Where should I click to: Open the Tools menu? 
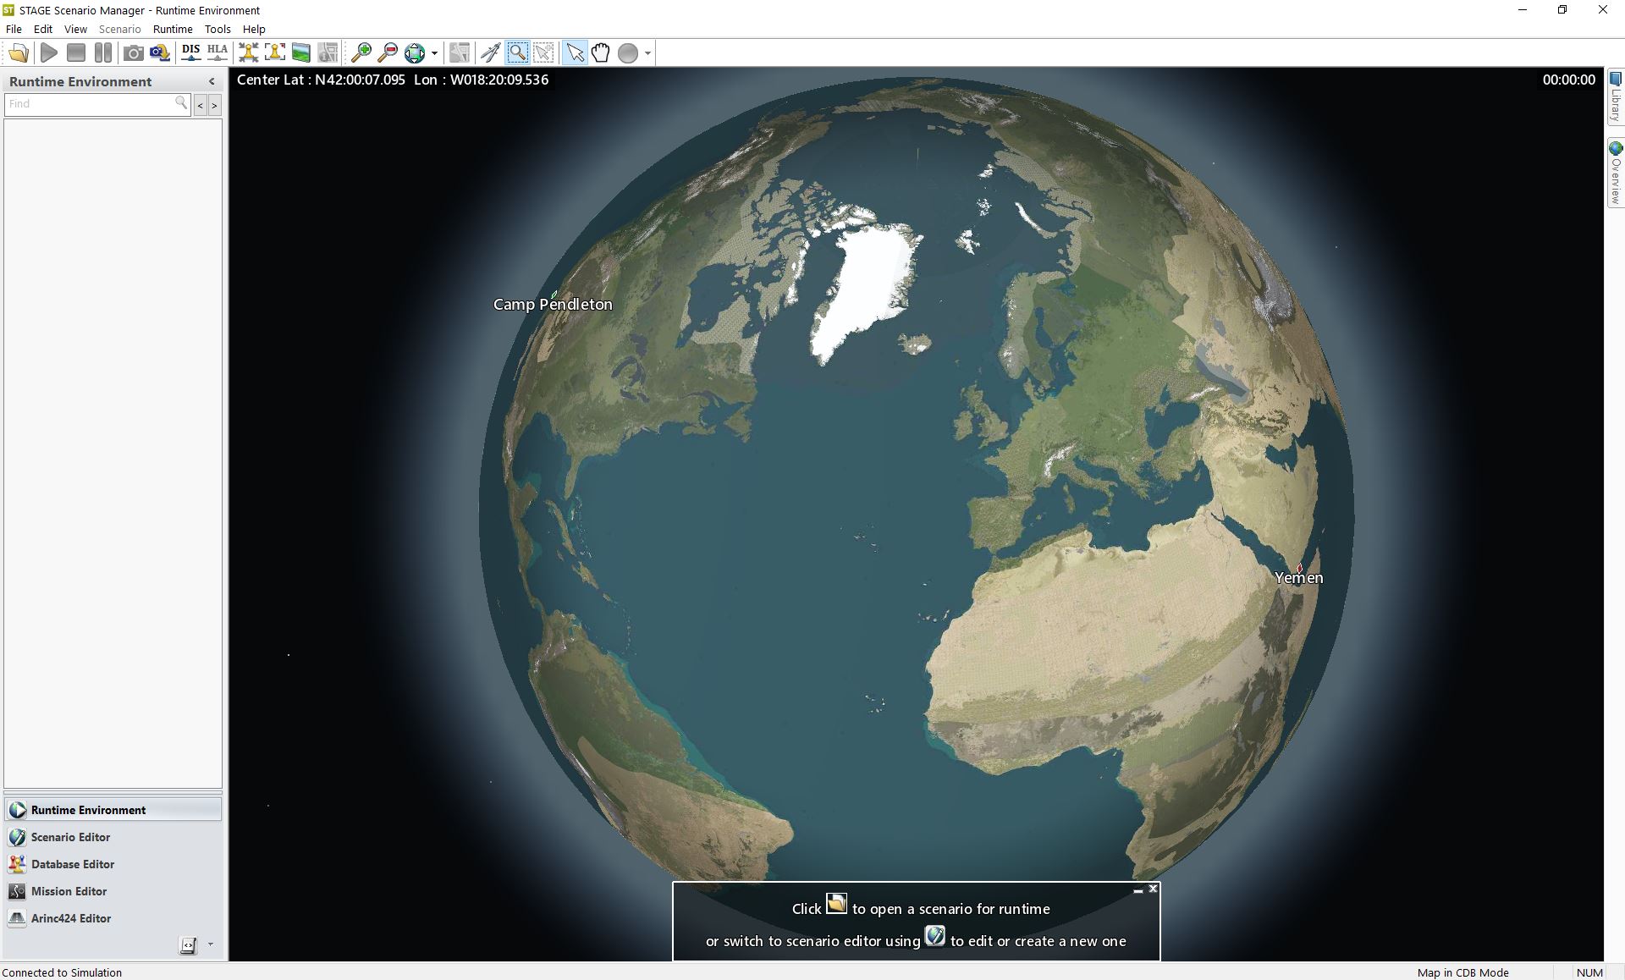(x=218, y=29)
